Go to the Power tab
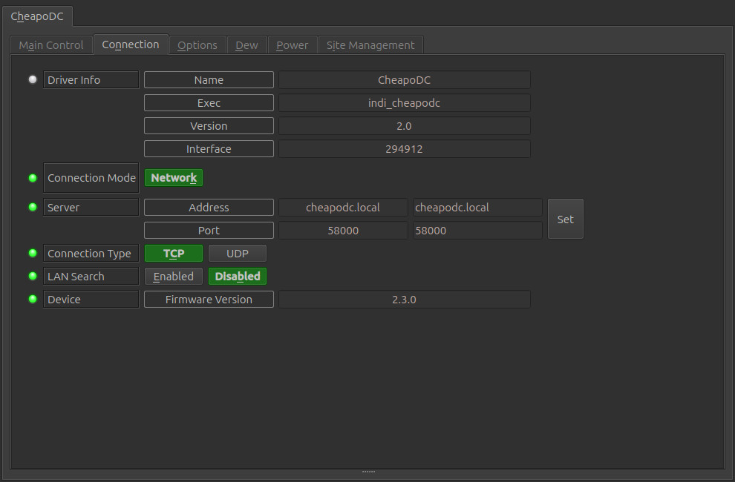Screen dimensions: 735x482 293,45
